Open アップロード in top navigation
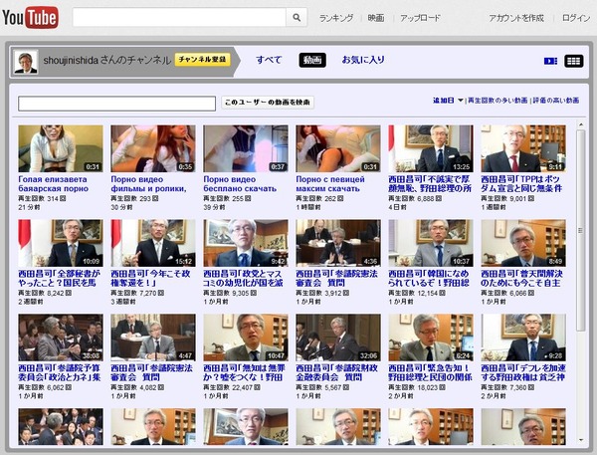The height and width of the screenshot is (455, 597). [420, 18]
